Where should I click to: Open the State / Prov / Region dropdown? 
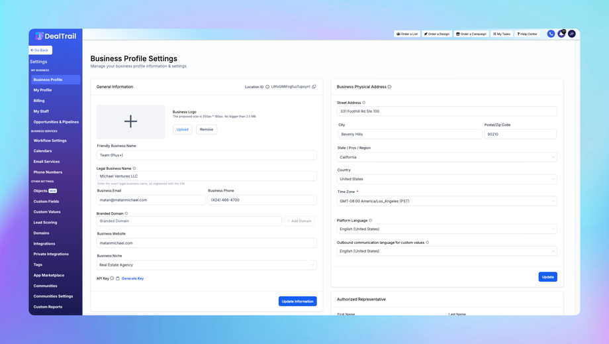click(447, 157)
